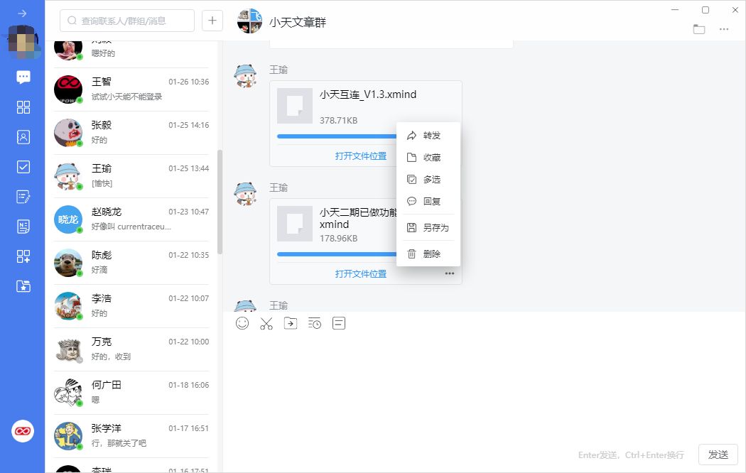Choose 另存为 from the context menu
This screenshot has height=473, width=746.
[x=436, y=228]
